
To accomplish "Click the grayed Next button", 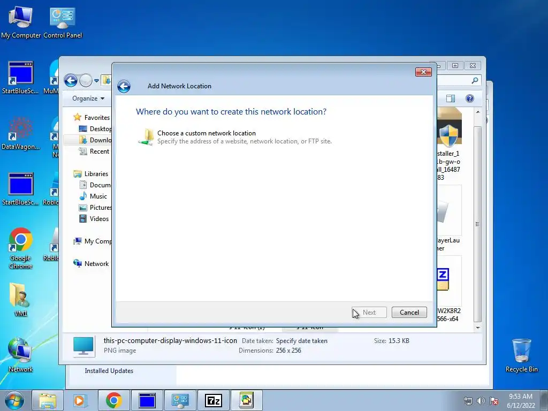I will (369, 312).
